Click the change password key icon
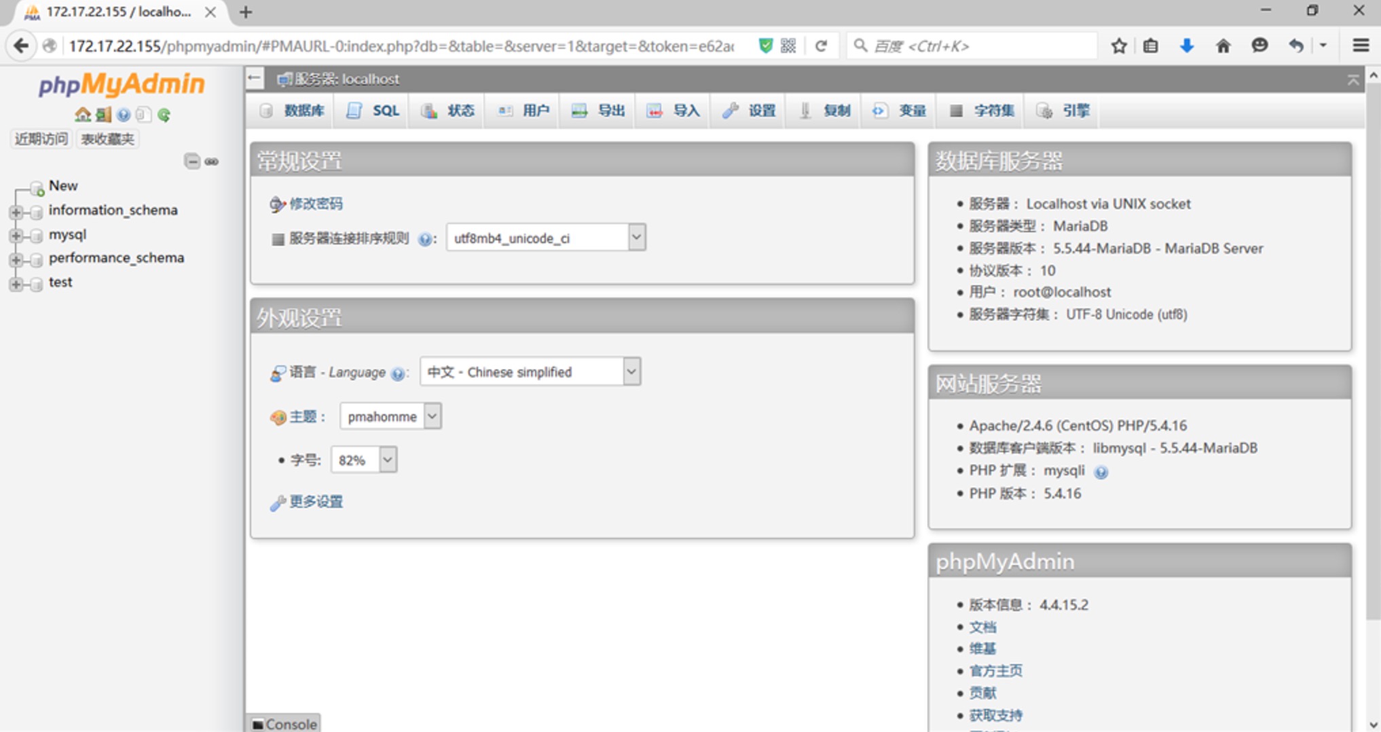The image size is (1381, 732). click(x=277, y=204)
